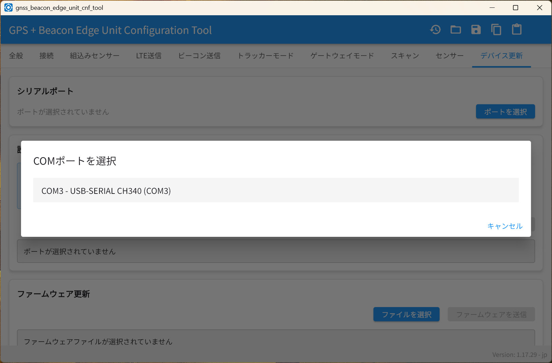Switch to the トラッカーモード tab
Screen dimensions: 552x363
click(x=265, y=56)
